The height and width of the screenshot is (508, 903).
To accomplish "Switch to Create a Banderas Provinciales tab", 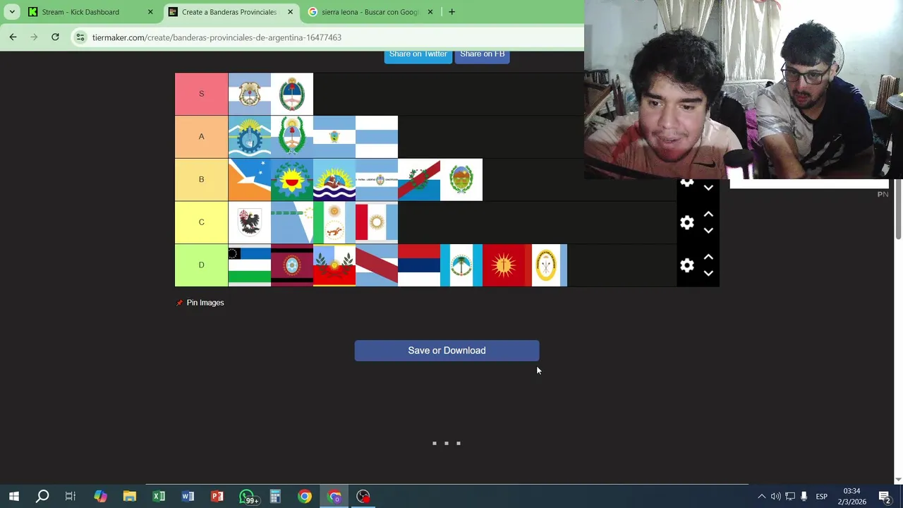I will [229, 12].
